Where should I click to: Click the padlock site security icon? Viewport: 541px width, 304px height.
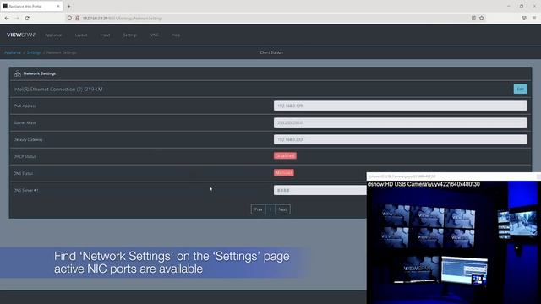(77, 18)
